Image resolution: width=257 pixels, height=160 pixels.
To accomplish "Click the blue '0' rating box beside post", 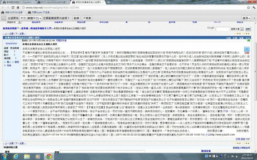I will 247,49.
